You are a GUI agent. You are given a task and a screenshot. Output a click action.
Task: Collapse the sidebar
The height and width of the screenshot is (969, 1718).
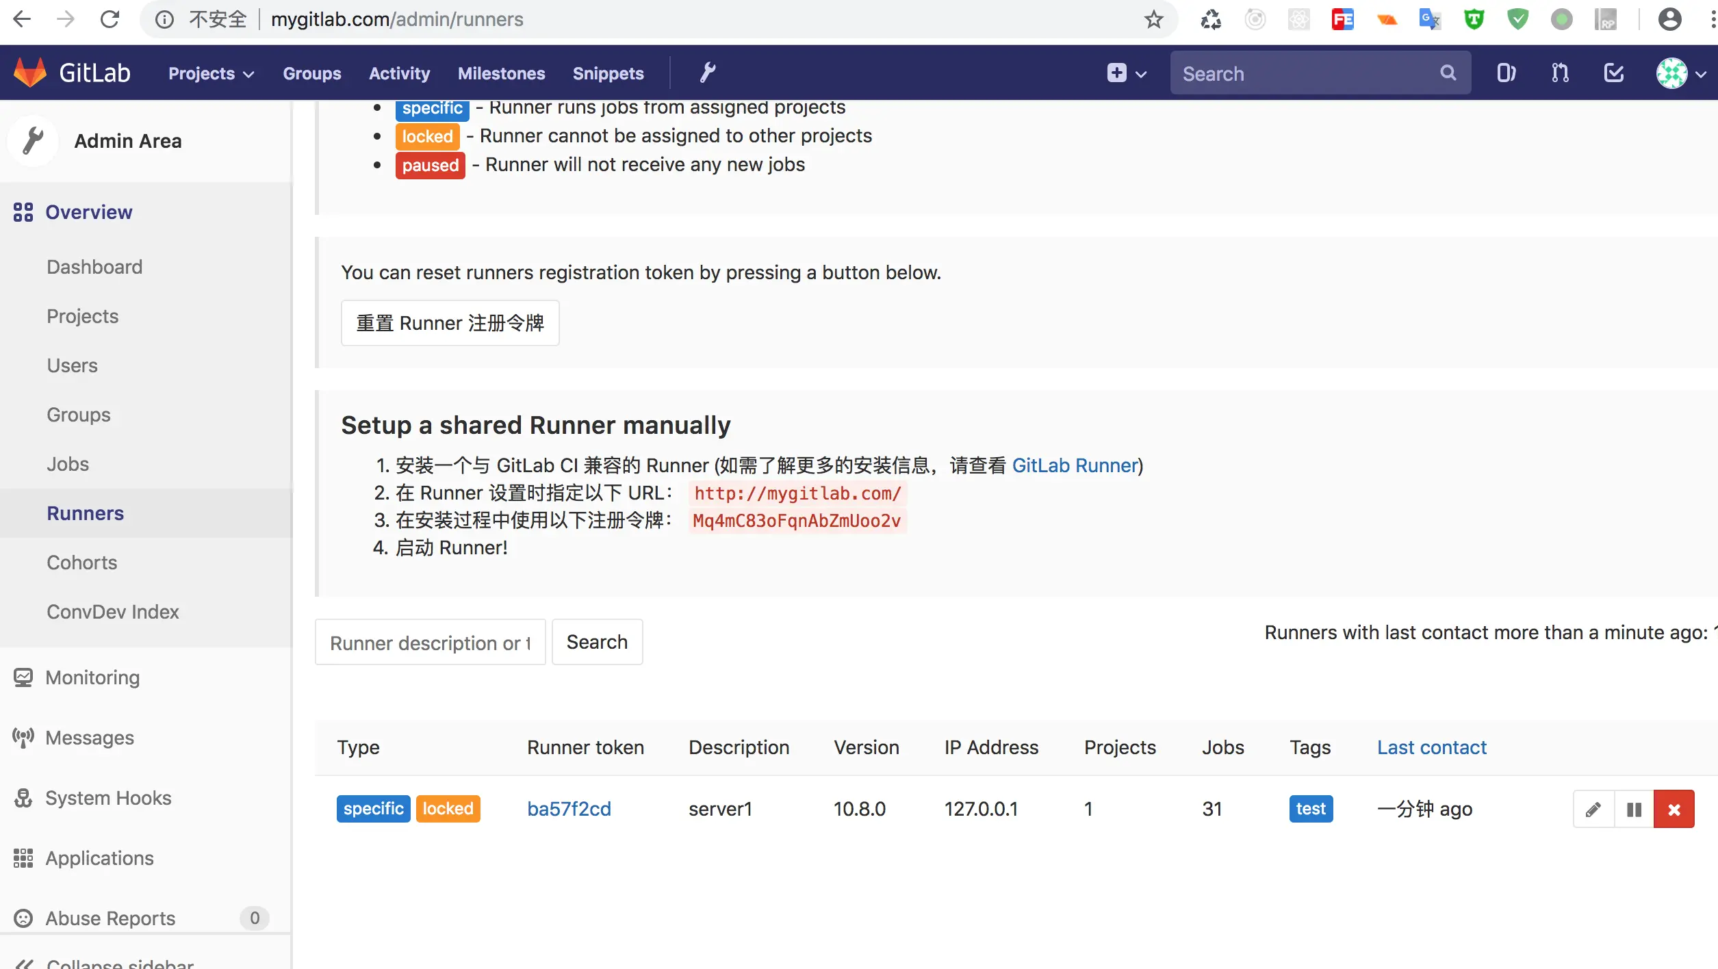point(103,962)
